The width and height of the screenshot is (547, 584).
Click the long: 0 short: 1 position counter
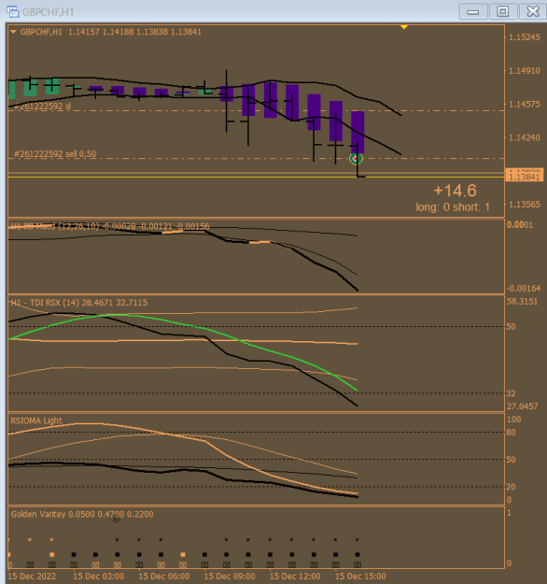(453, 207)
